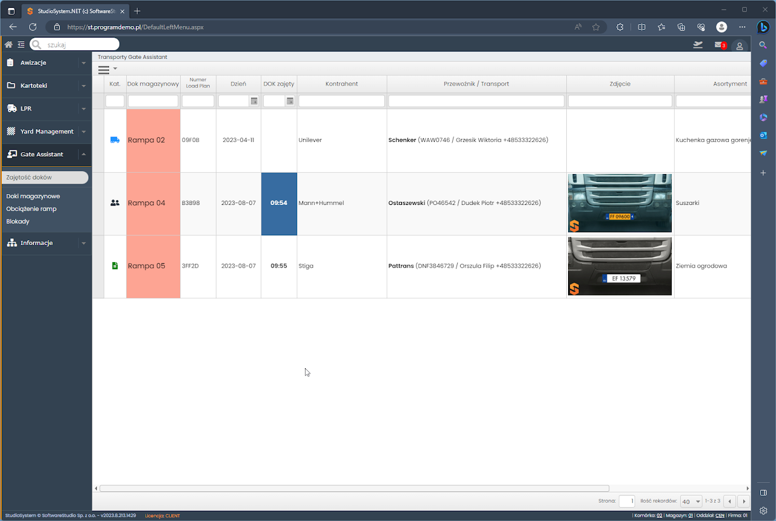This screenshot has width=776, height=521.
Task: Open the messages envelope with red badge
Action: (718, 45)
